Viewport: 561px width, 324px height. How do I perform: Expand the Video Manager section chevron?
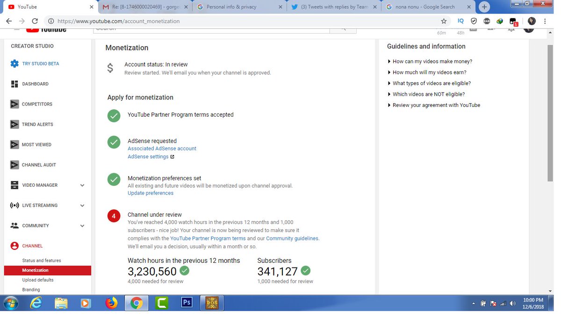point(82,185)
